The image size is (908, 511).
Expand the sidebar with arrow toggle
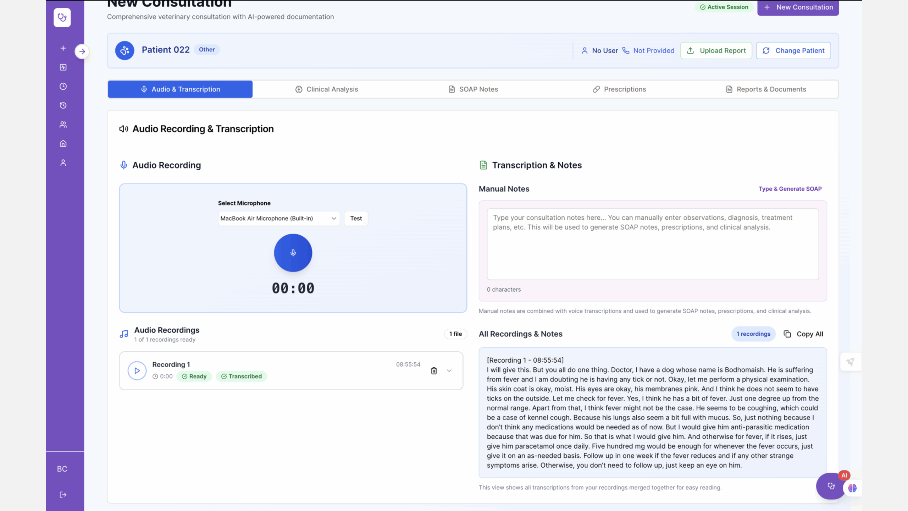(82, 51)
